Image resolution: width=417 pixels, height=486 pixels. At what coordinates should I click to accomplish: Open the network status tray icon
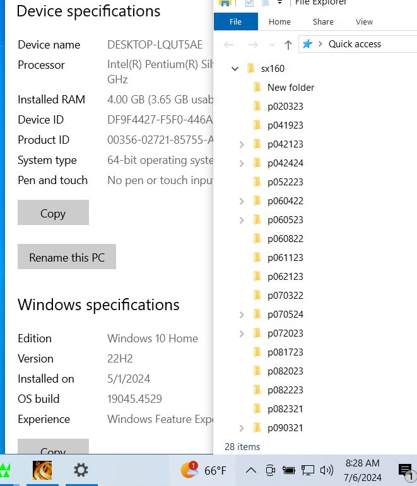coord(308,470)
